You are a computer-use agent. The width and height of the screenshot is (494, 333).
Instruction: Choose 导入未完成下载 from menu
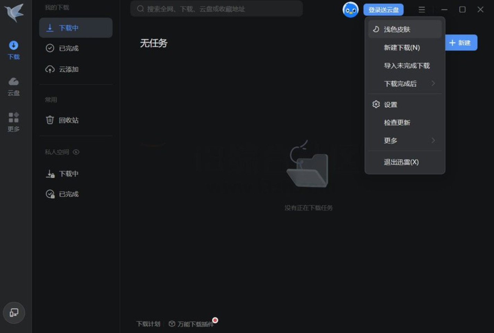coord(405,66)
